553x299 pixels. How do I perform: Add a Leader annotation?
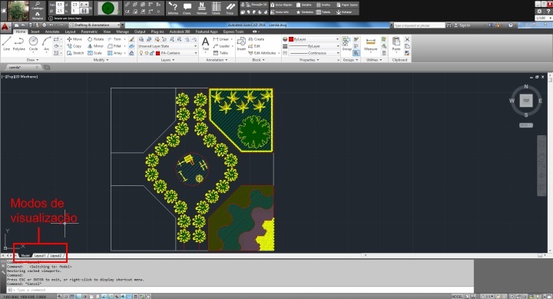tap(221, 46)
